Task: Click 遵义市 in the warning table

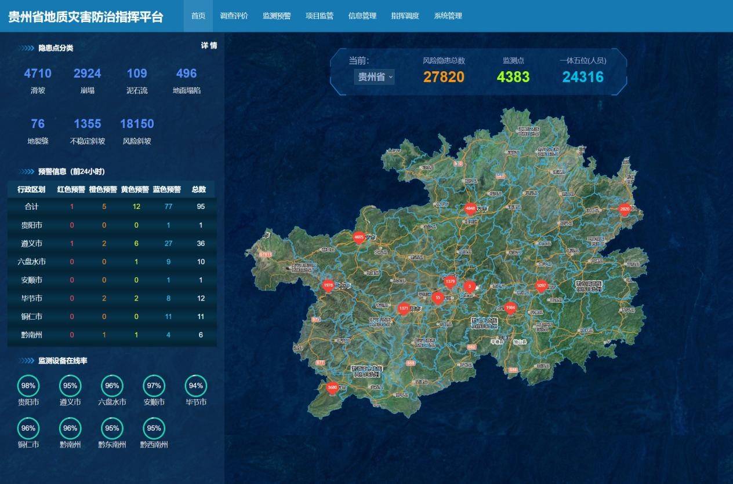Action: point(31,244)
